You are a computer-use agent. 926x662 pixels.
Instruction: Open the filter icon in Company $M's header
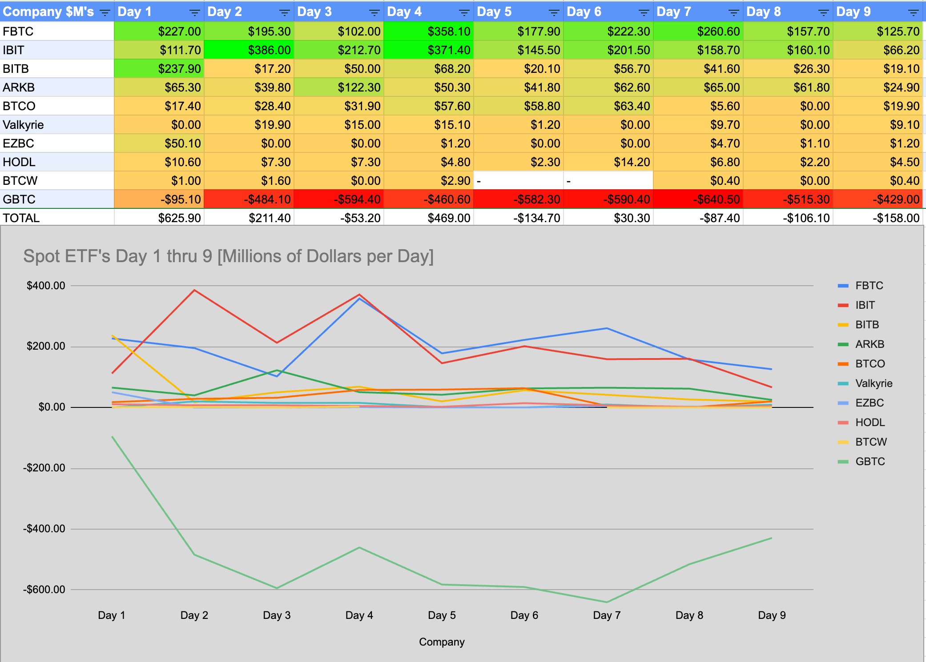click(105, 13)
